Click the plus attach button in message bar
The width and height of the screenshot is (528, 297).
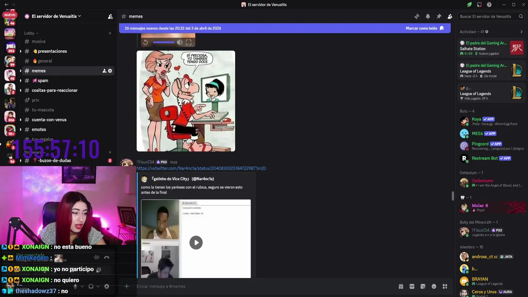[127, 286]
